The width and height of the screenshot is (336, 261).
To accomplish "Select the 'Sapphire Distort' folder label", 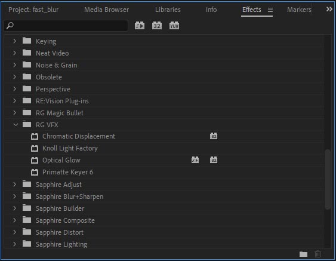I will 60,232.
